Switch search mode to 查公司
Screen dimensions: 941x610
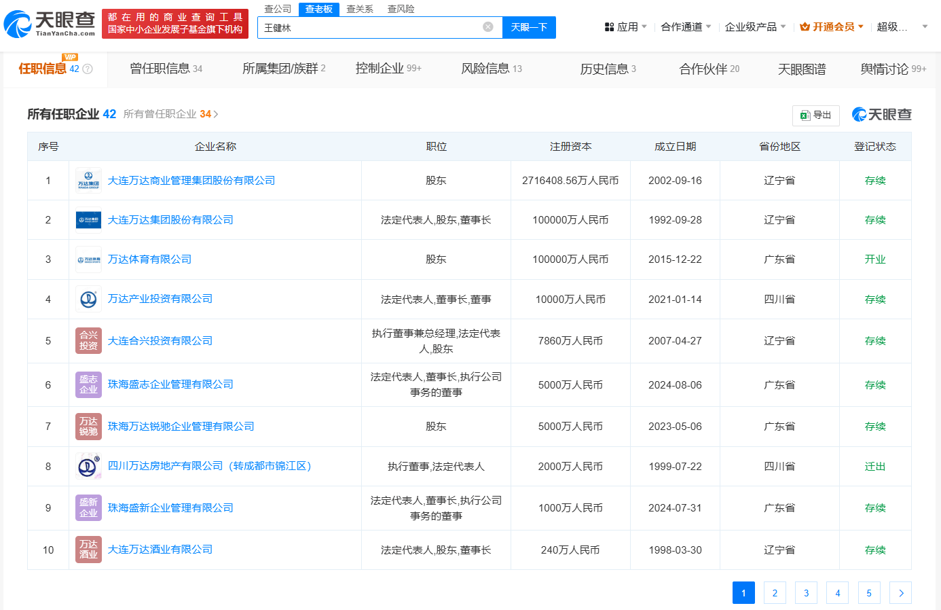278,9
